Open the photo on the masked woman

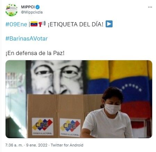tap(108, 113)
